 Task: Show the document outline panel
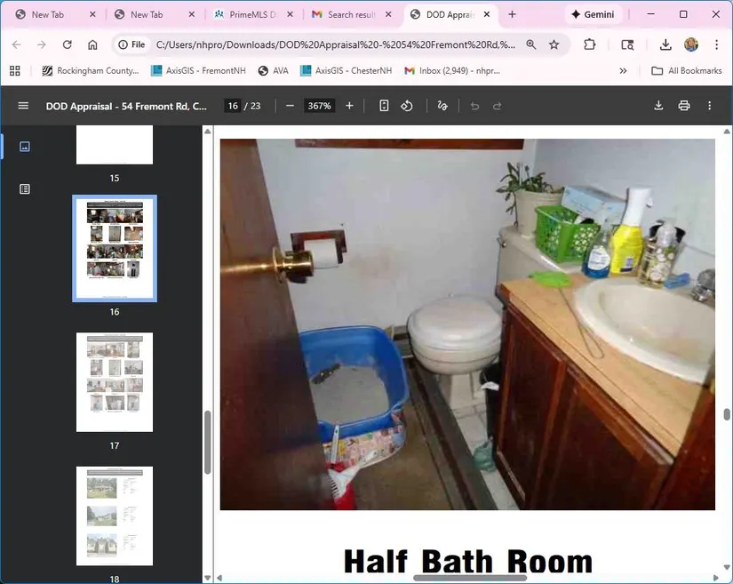tap(25, 188)
